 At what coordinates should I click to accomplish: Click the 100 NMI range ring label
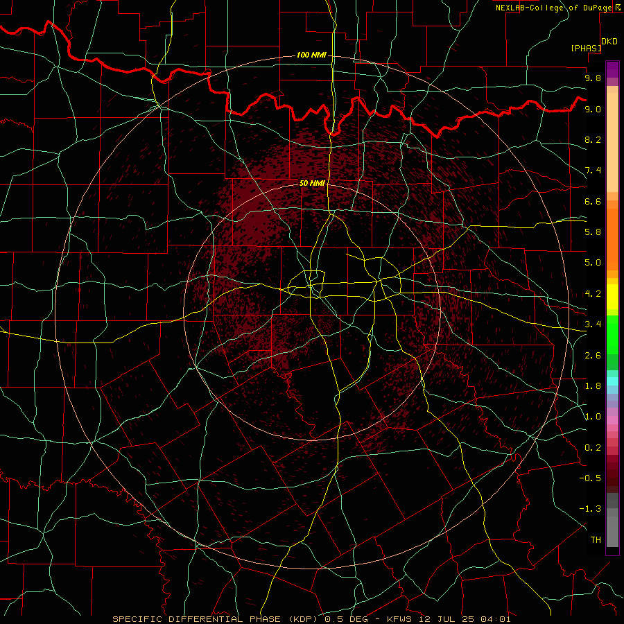tap(311, 55)
